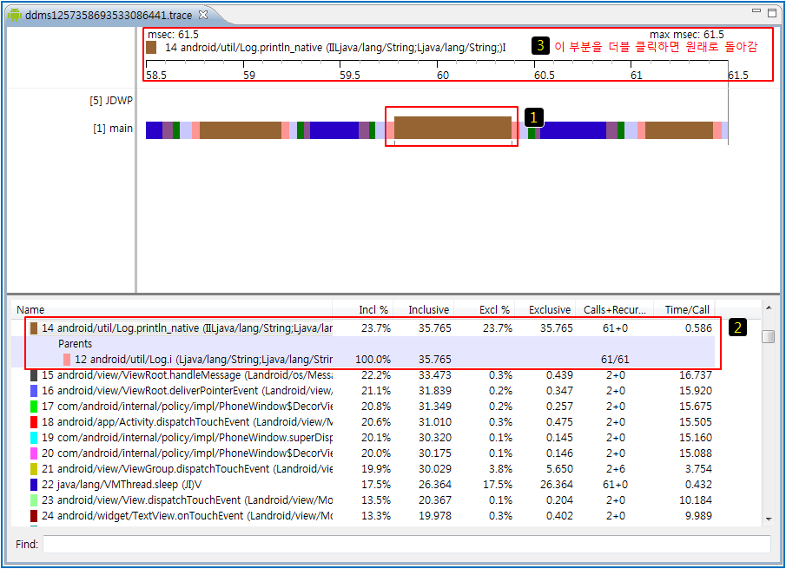Click the profile table scrollbar thumb
The height and width of the screenshot is (569, 786).
(768, 336)
